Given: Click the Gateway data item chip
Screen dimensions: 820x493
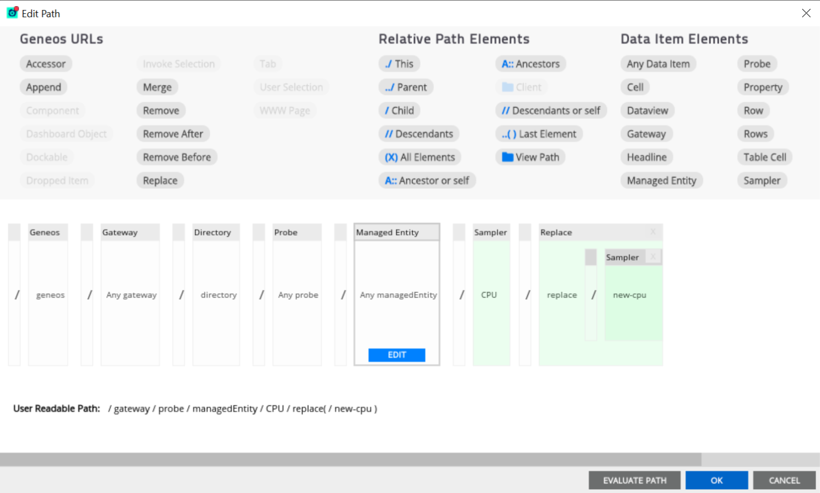Looking at the screenshot, I should click(x=647, y=134).
